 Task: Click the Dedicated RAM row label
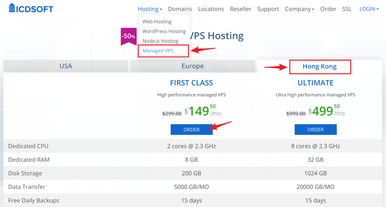pos(29,160)
